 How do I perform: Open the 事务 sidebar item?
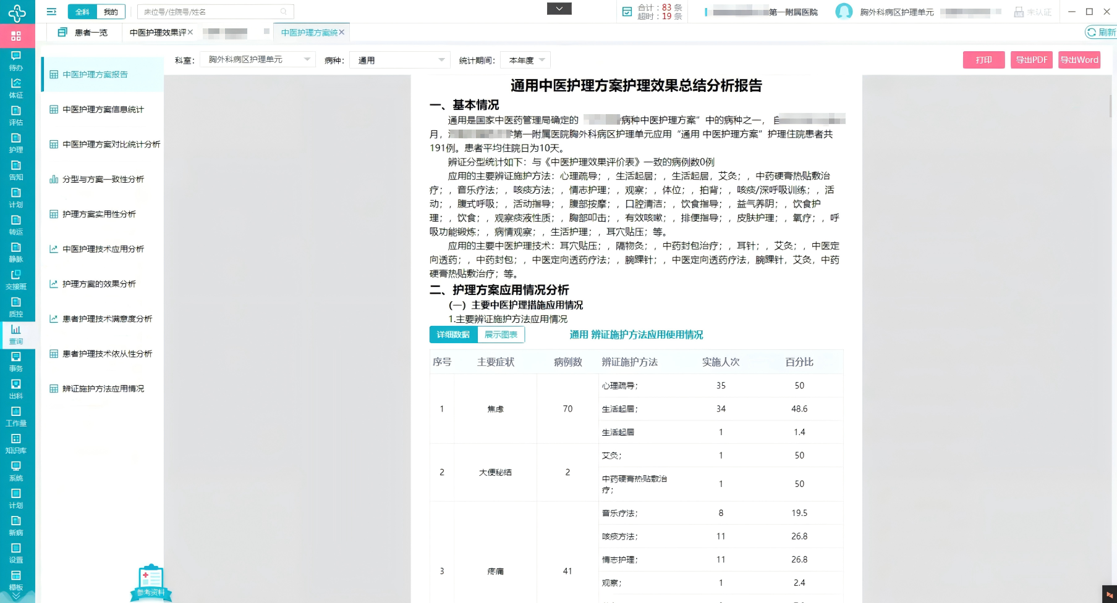point(16,361)
